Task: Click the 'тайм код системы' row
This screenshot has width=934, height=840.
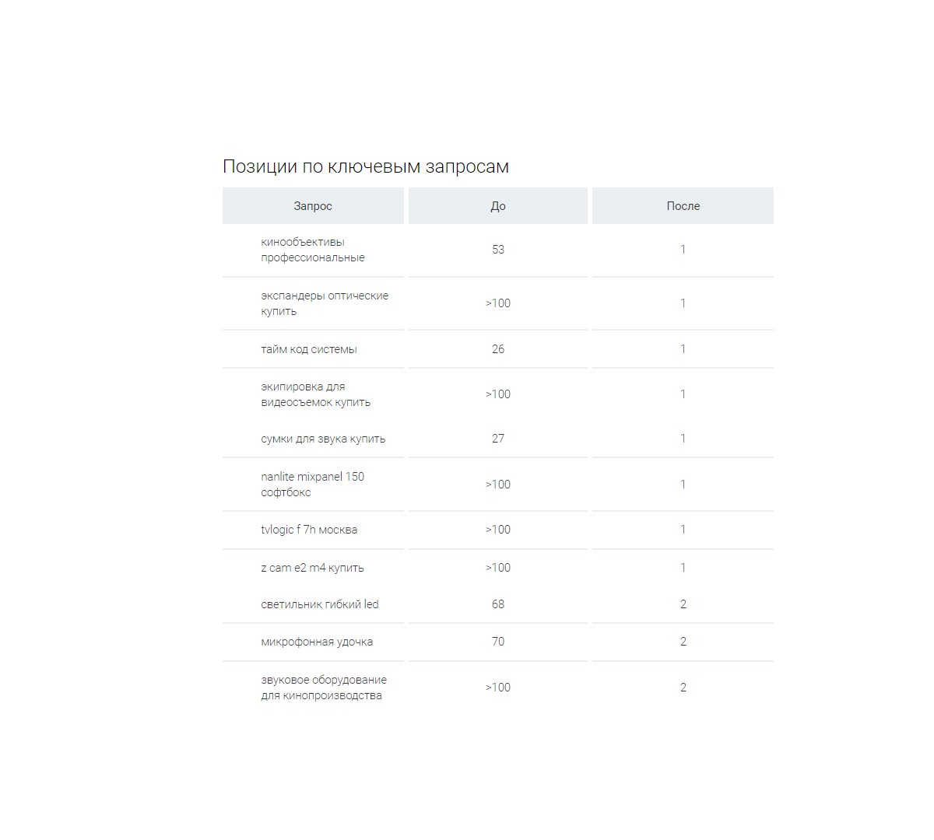Action: click(498, 349)
